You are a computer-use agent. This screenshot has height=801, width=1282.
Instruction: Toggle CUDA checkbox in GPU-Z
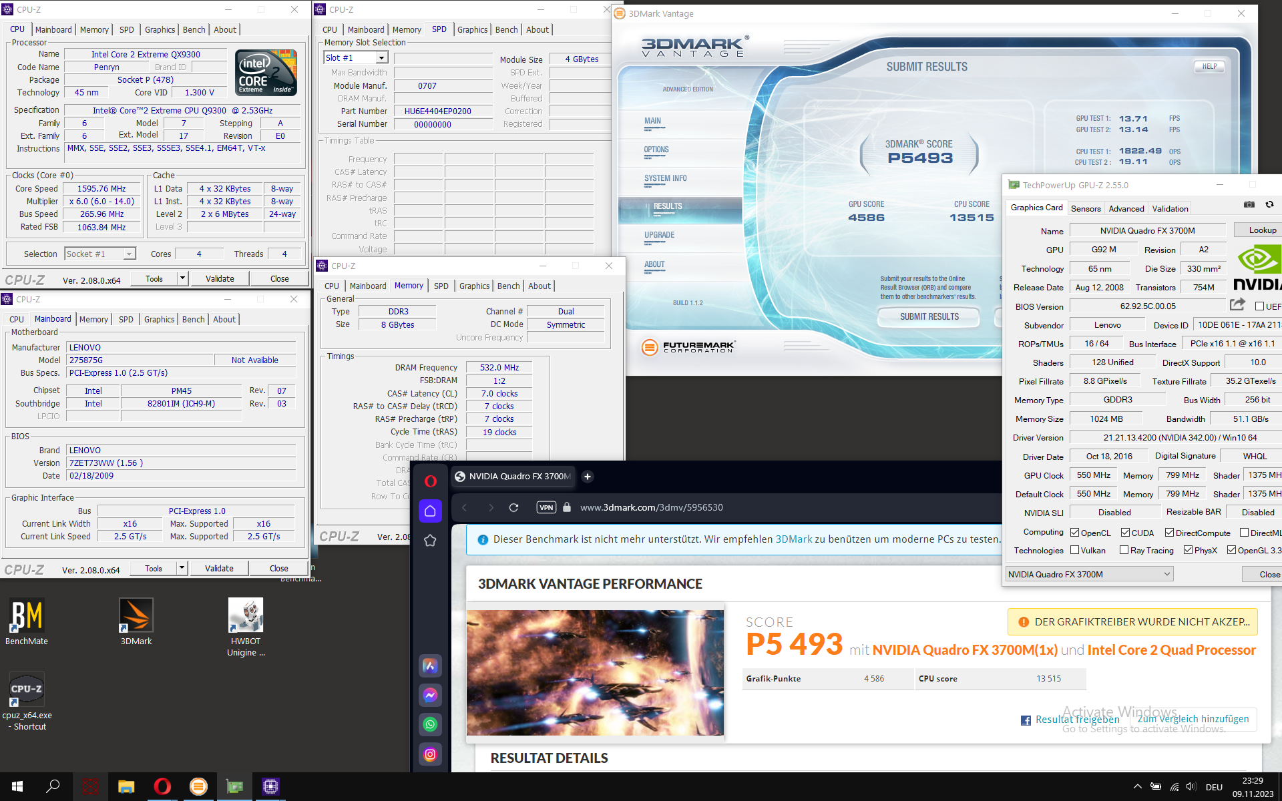[x=1125, y=533]
